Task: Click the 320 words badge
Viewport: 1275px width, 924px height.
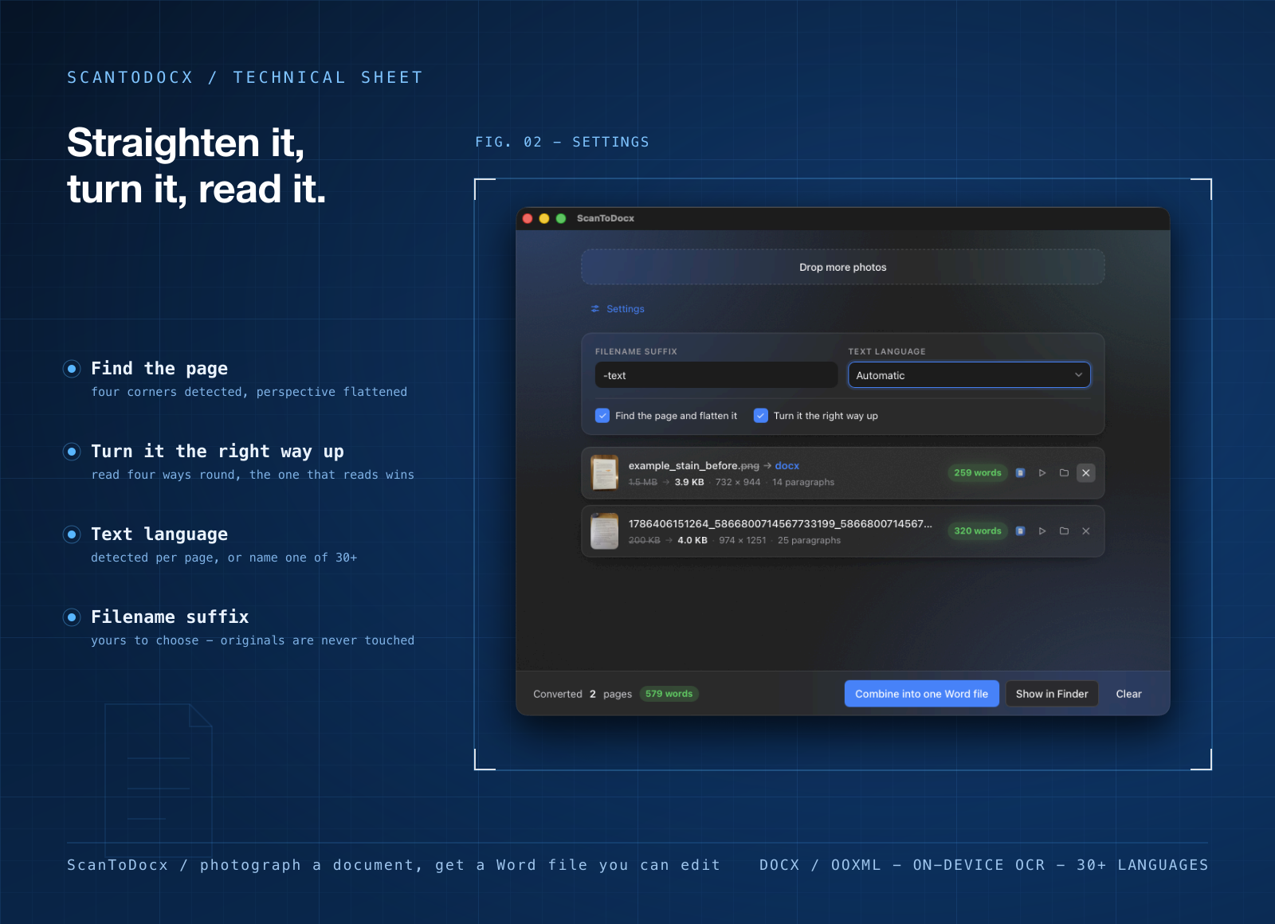Action: click(978, 531)
